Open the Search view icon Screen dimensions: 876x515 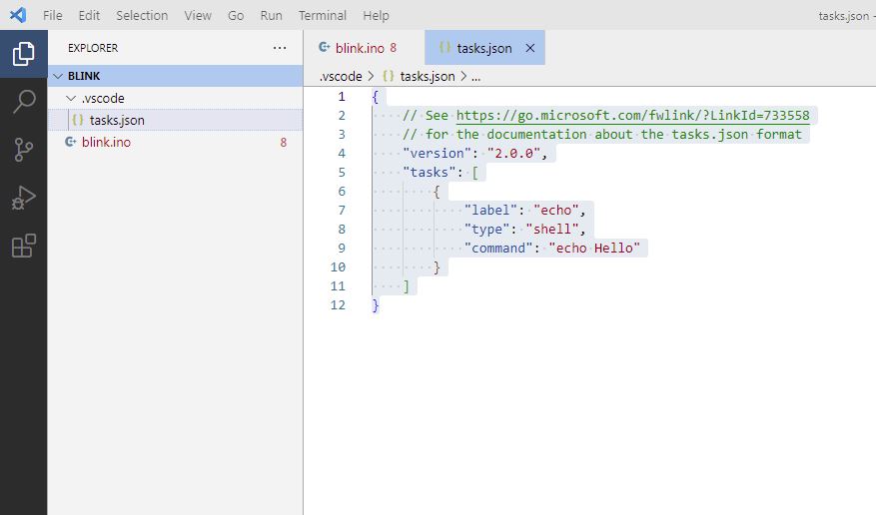[x=23, y=102]
